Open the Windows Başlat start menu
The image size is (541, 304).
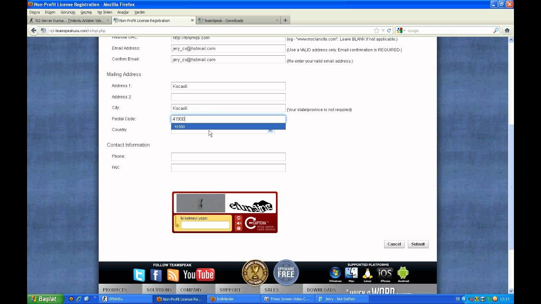(46, 299)
